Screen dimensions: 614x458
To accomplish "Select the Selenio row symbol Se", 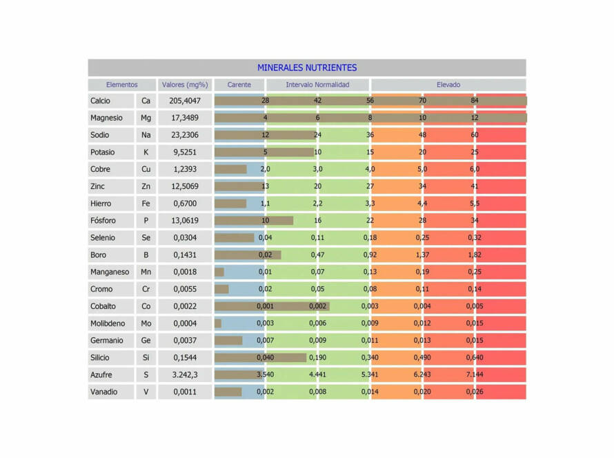I will click(x=146, y=237).
